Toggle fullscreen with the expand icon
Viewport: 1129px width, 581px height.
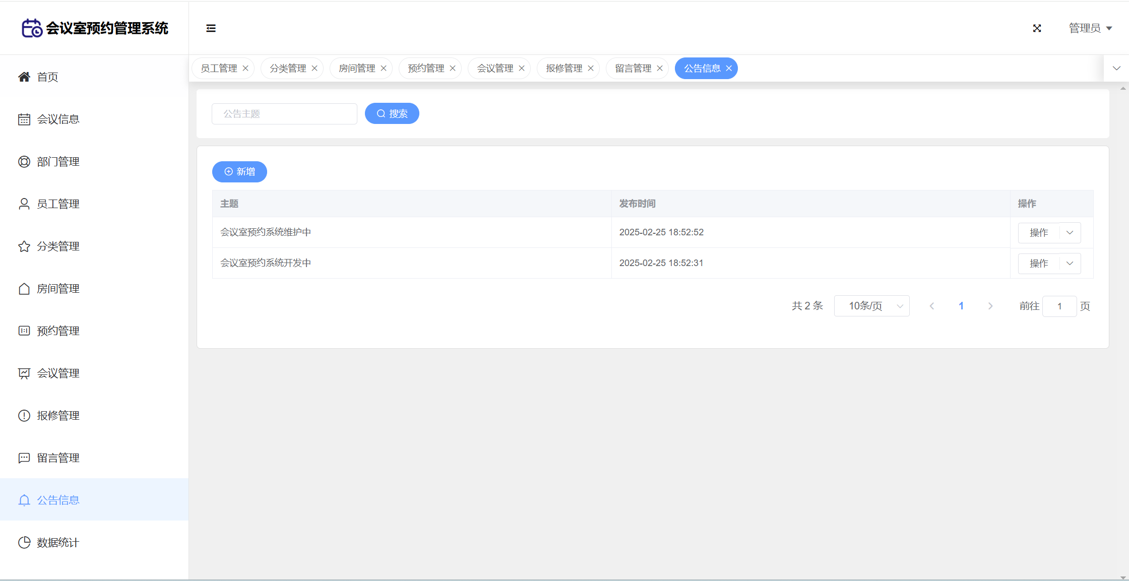tap(1037, 28)
